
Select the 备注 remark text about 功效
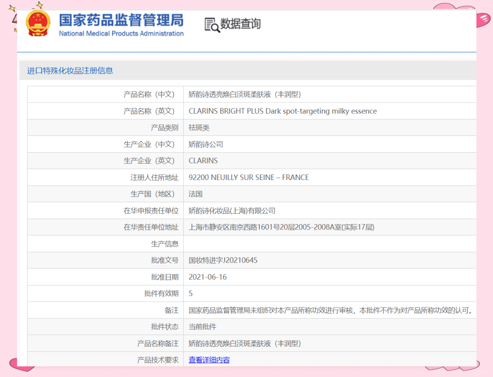[331, 310]
